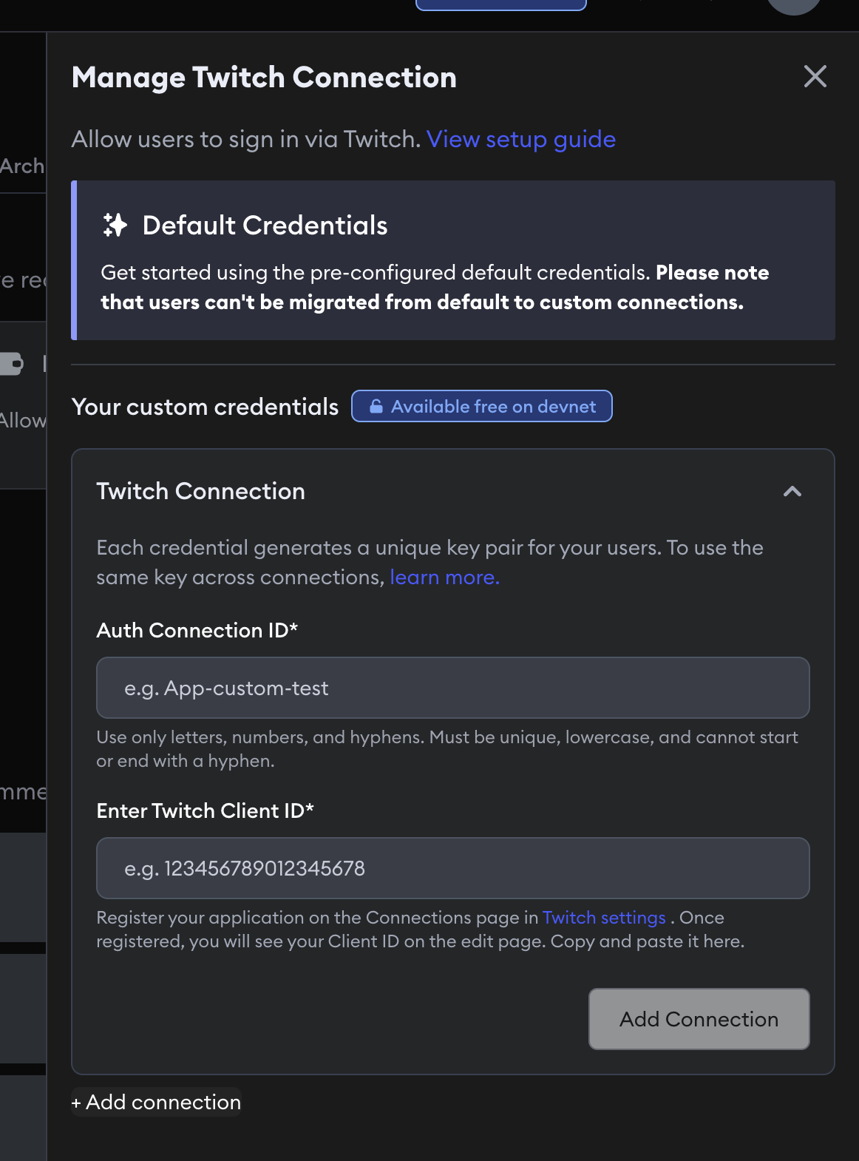Click the Auth Connection ID* label
This screenshot has width=859, height=1161.
point(197,630)
